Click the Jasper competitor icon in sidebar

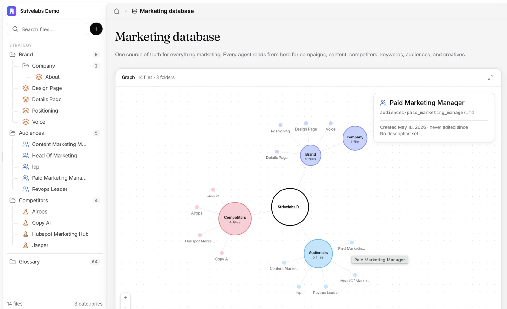pyautogui.click(x=26, y=245)
